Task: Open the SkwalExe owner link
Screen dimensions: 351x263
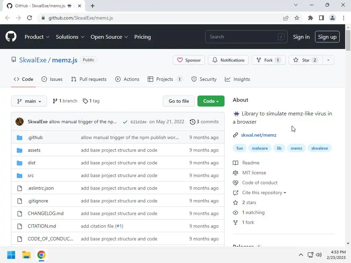Action: (x=33, y=60)
